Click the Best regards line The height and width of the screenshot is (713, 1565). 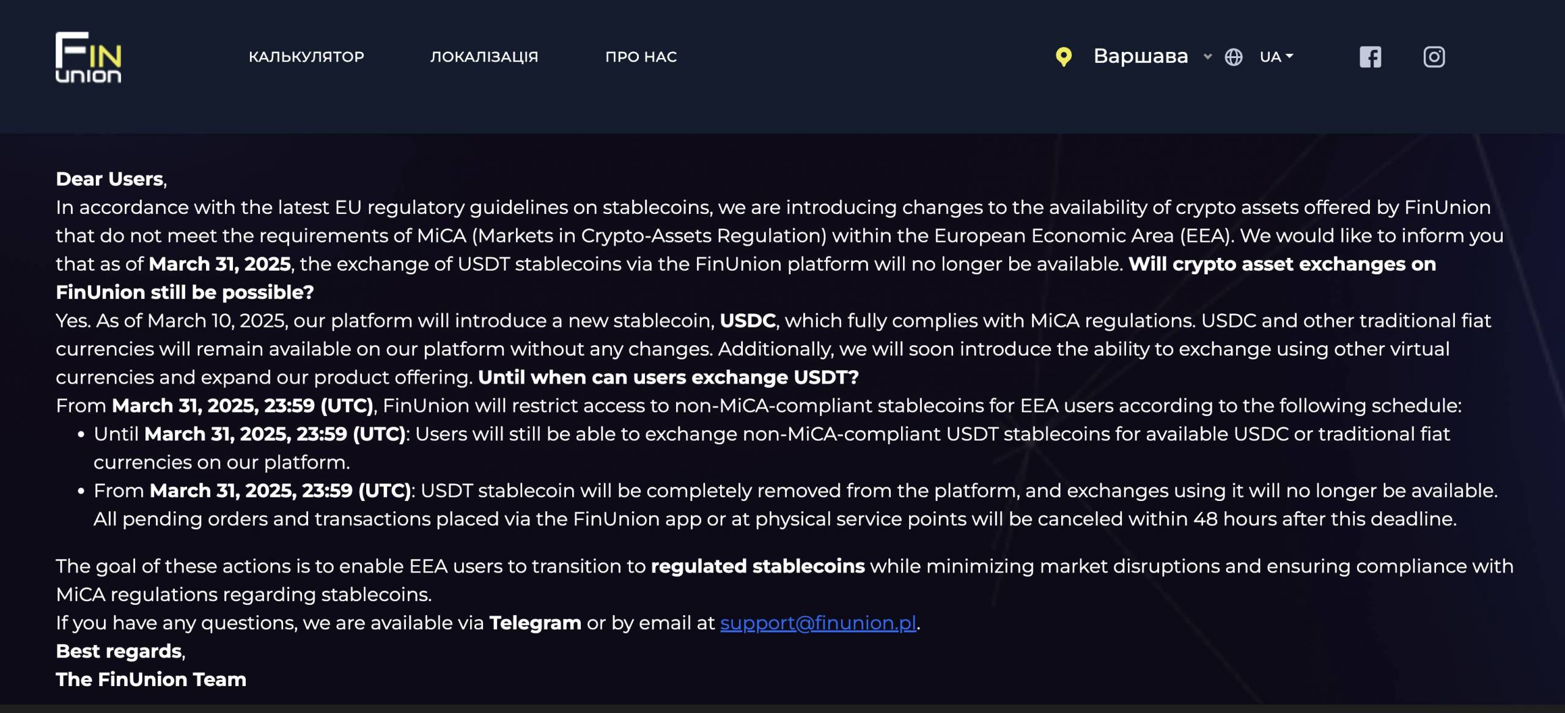[120, 651]
